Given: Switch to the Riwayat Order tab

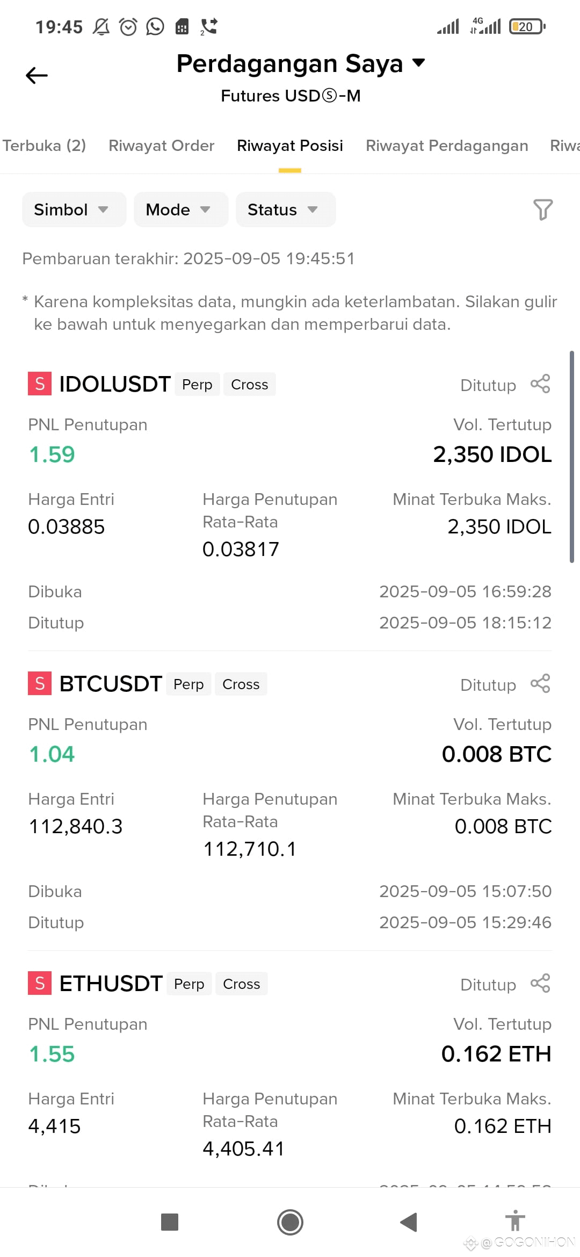Looking at the screenshot, I should (x=161, y=146).
